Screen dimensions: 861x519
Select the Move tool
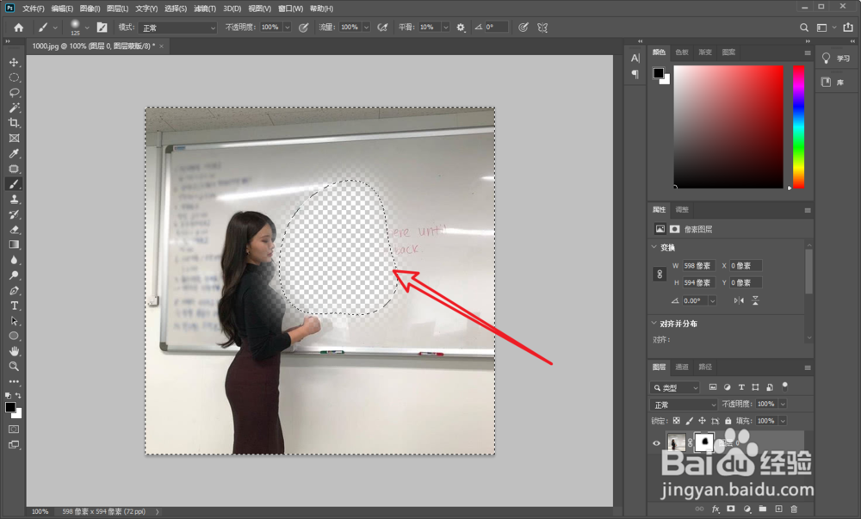(x=15, y=63)
